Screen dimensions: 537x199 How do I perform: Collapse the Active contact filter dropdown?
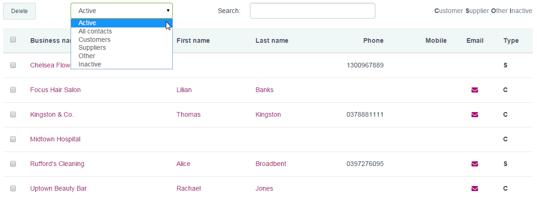[x=121, y=11]
